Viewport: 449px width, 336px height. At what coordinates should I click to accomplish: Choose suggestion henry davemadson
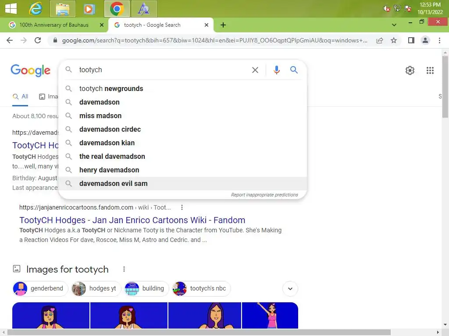tap(182, 170)
